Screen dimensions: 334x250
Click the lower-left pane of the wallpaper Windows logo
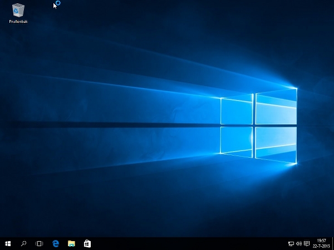pyautogui.click(x=237, y=139)
